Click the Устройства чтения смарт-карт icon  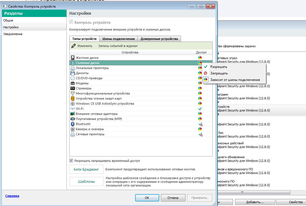coord(73,98)
